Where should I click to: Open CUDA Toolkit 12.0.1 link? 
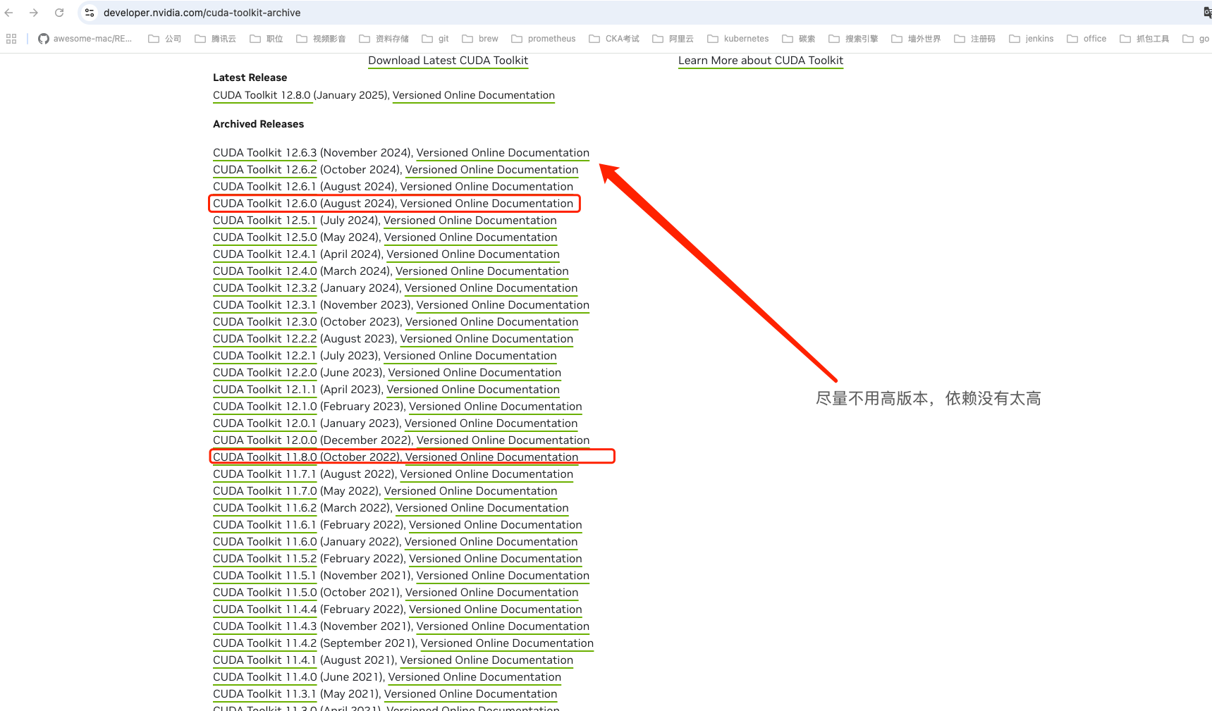[x=265, y=423]
